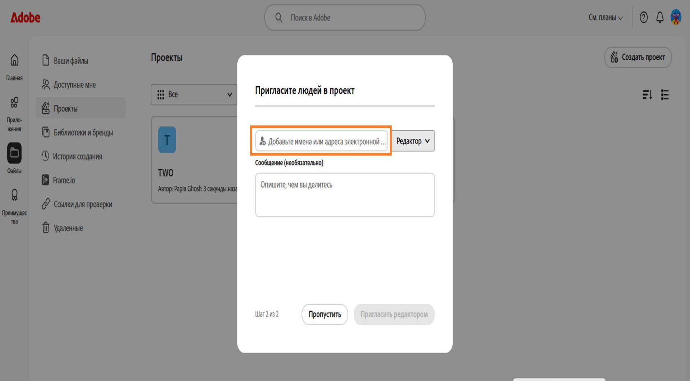Click the help question mark icon
690x381 pixels.
click(644, 17)
